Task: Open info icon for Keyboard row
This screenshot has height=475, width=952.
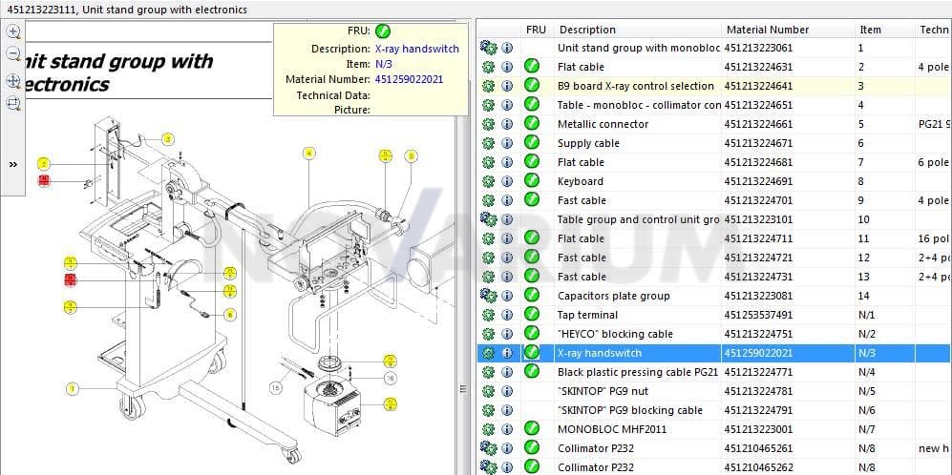Action: click(507, 181)
